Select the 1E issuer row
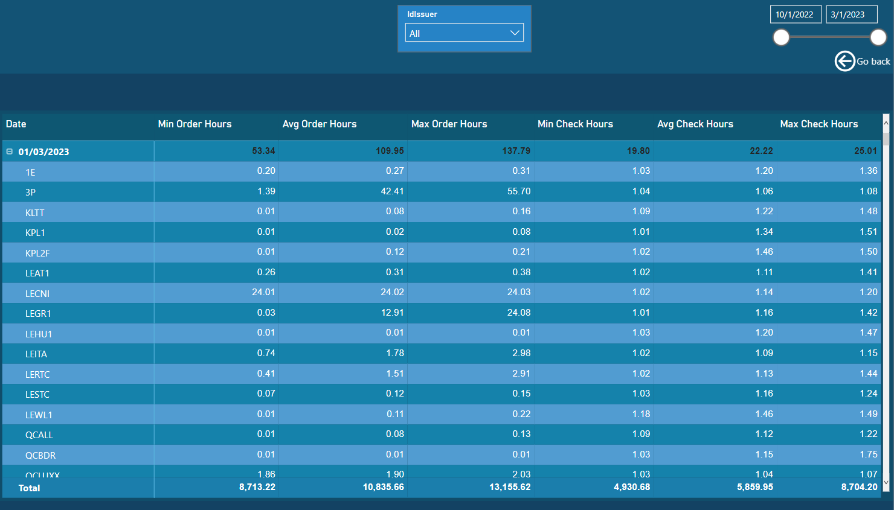This screenshot has height=510, width=894. tap(441, 172)
